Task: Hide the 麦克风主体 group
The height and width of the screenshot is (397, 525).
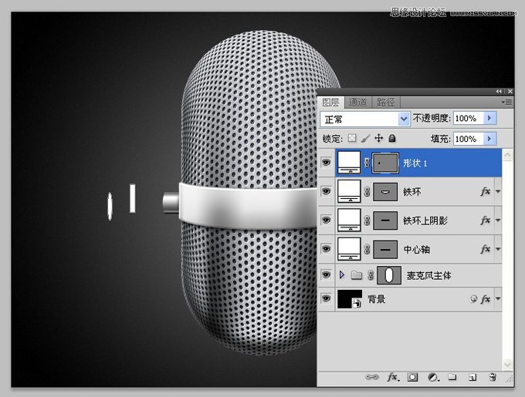Action: click(326, 275)
